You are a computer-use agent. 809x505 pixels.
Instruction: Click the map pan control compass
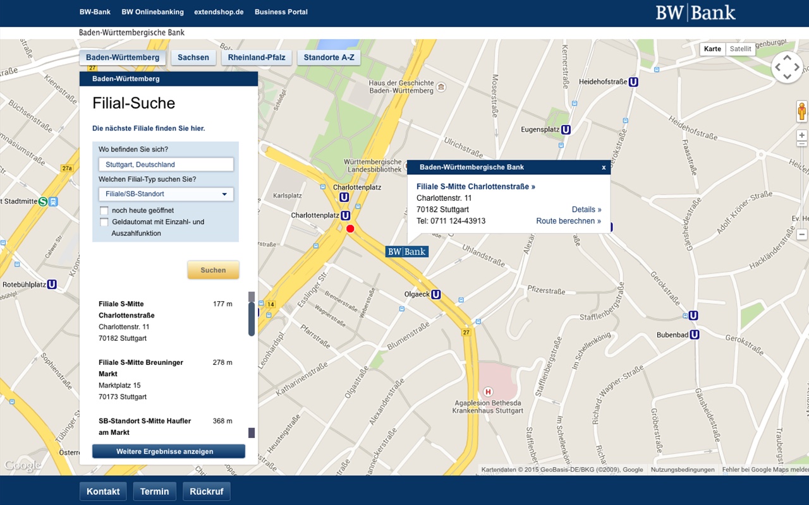(x=787, y=67)
